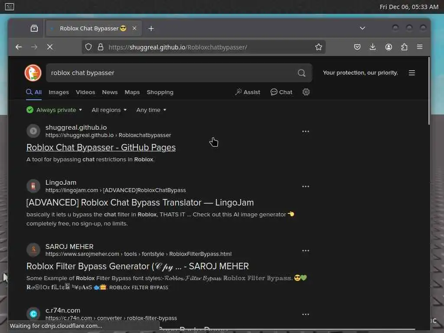Click the shuggreal.github.io Robloxchatbypasser URL text
This screenshot has width=444, height=333.
(108, 135)
